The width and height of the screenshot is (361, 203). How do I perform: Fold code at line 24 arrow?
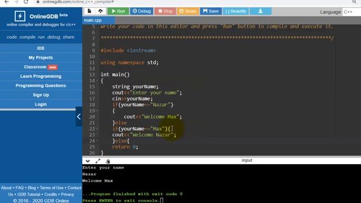pos(97,140)
